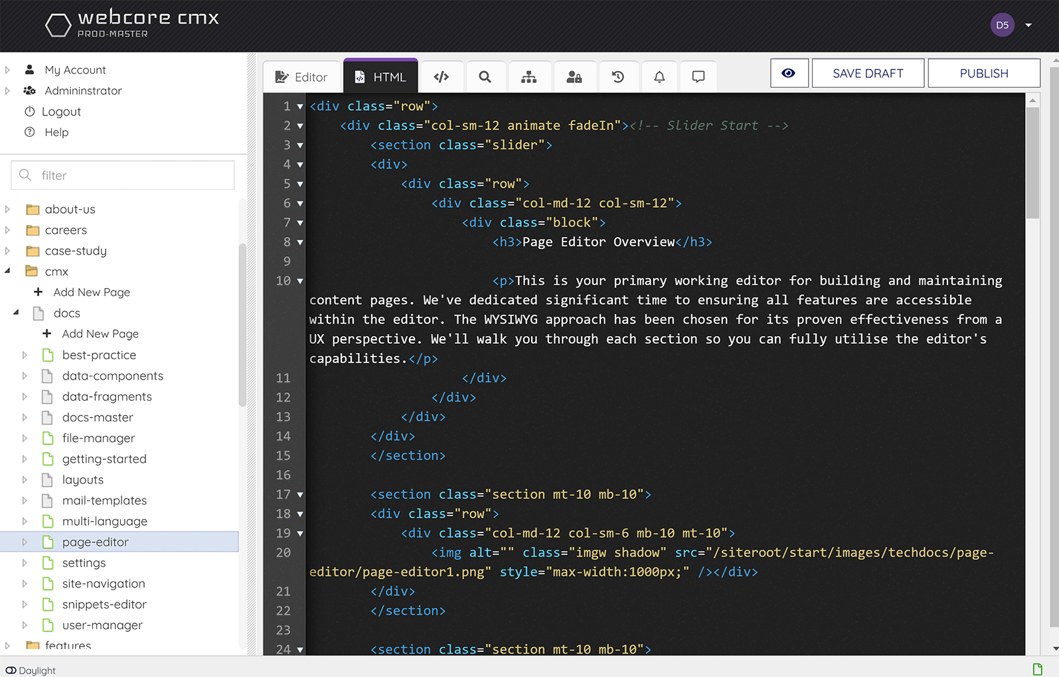This screenshot has width=1059, height=677.
Task: Click the layouts page icon
Action: (48, 480)
